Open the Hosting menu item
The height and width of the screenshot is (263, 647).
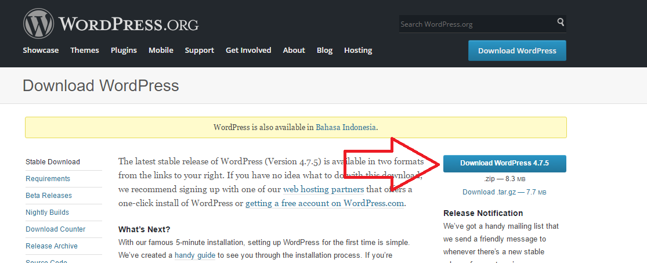point(358,51)
